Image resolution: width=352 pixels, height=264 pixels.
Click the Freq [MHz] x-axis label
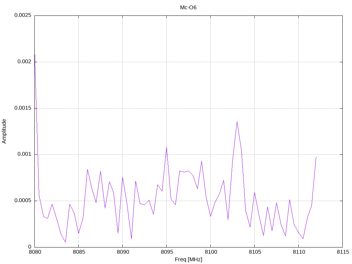click(189, 259)
